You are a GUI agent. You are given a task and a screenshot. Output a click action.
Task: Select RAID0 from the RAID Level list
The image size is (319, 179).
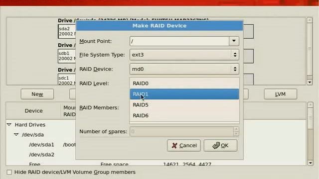[x=184, y=84]
